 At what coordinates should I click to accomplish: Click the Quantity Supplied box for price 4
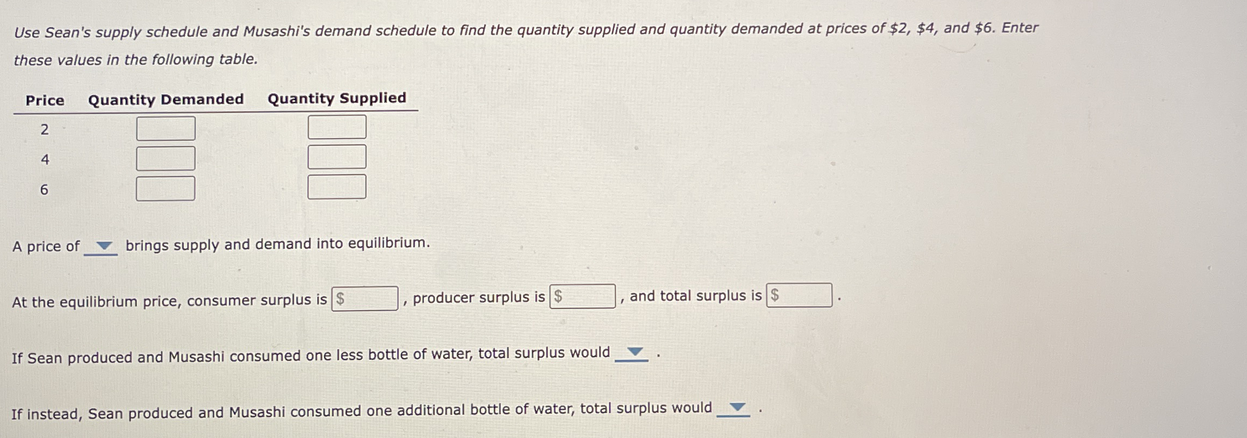[337, 158]
